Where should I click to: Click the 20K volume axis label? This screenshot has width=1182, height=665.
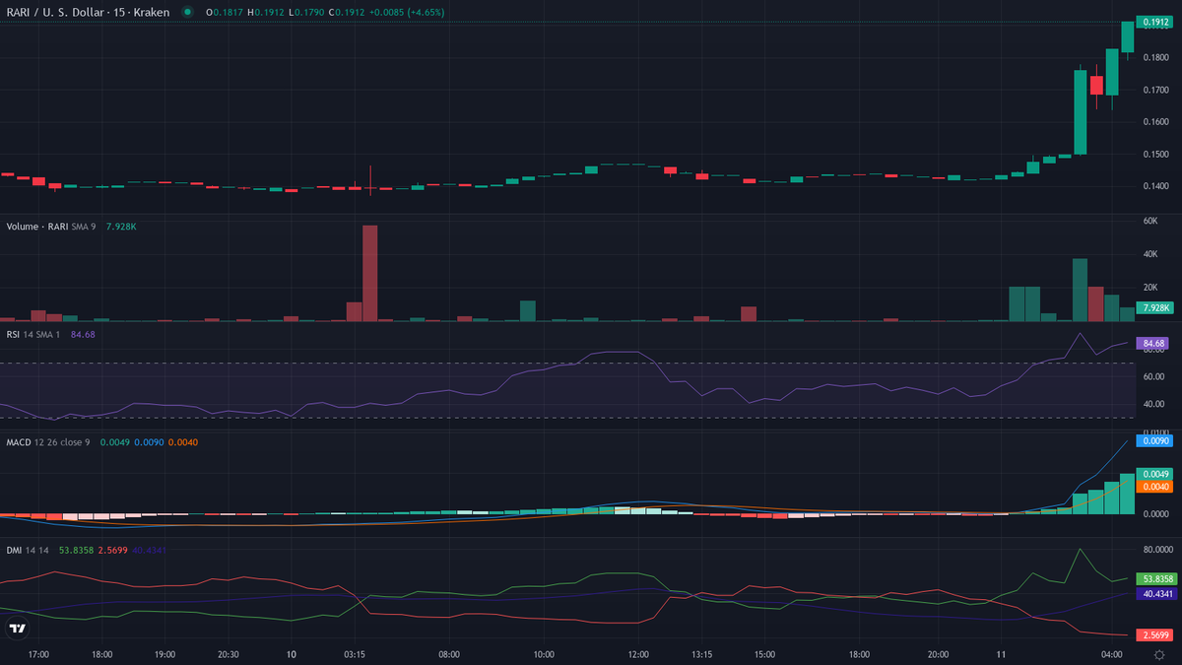coord(1149,288)
